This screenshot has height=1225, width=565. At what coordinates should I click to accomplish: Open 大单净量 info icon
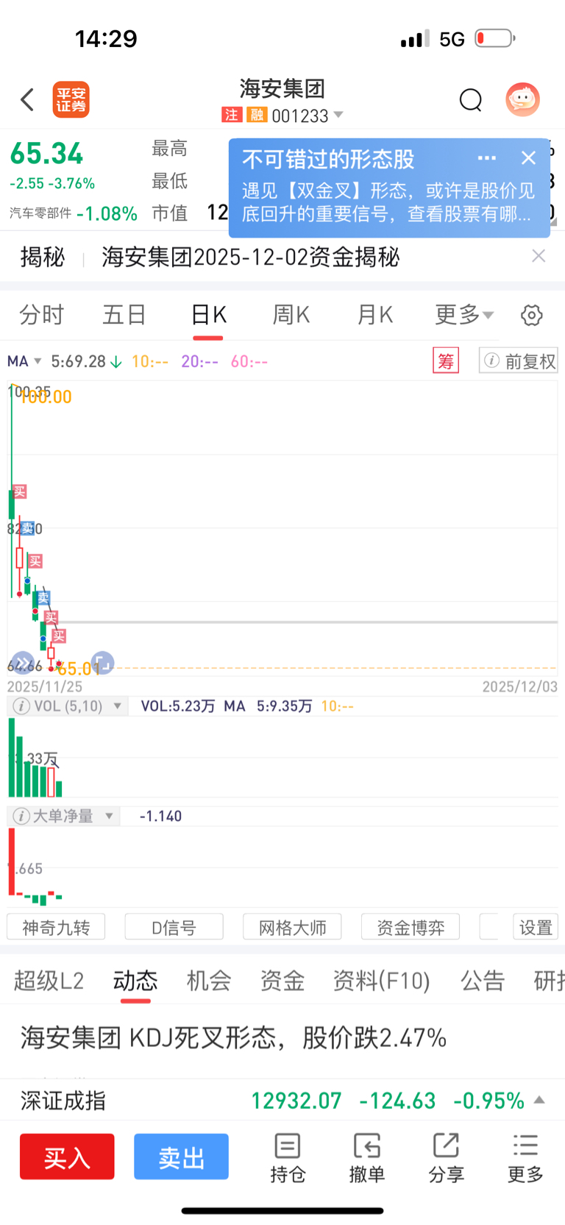[22, 816]
